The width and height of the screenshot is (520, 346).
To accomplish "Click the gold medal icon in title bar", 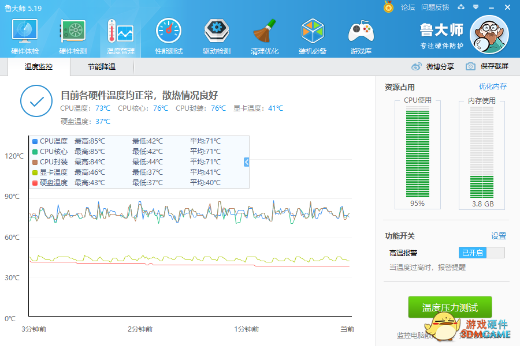I will (388, 7).
